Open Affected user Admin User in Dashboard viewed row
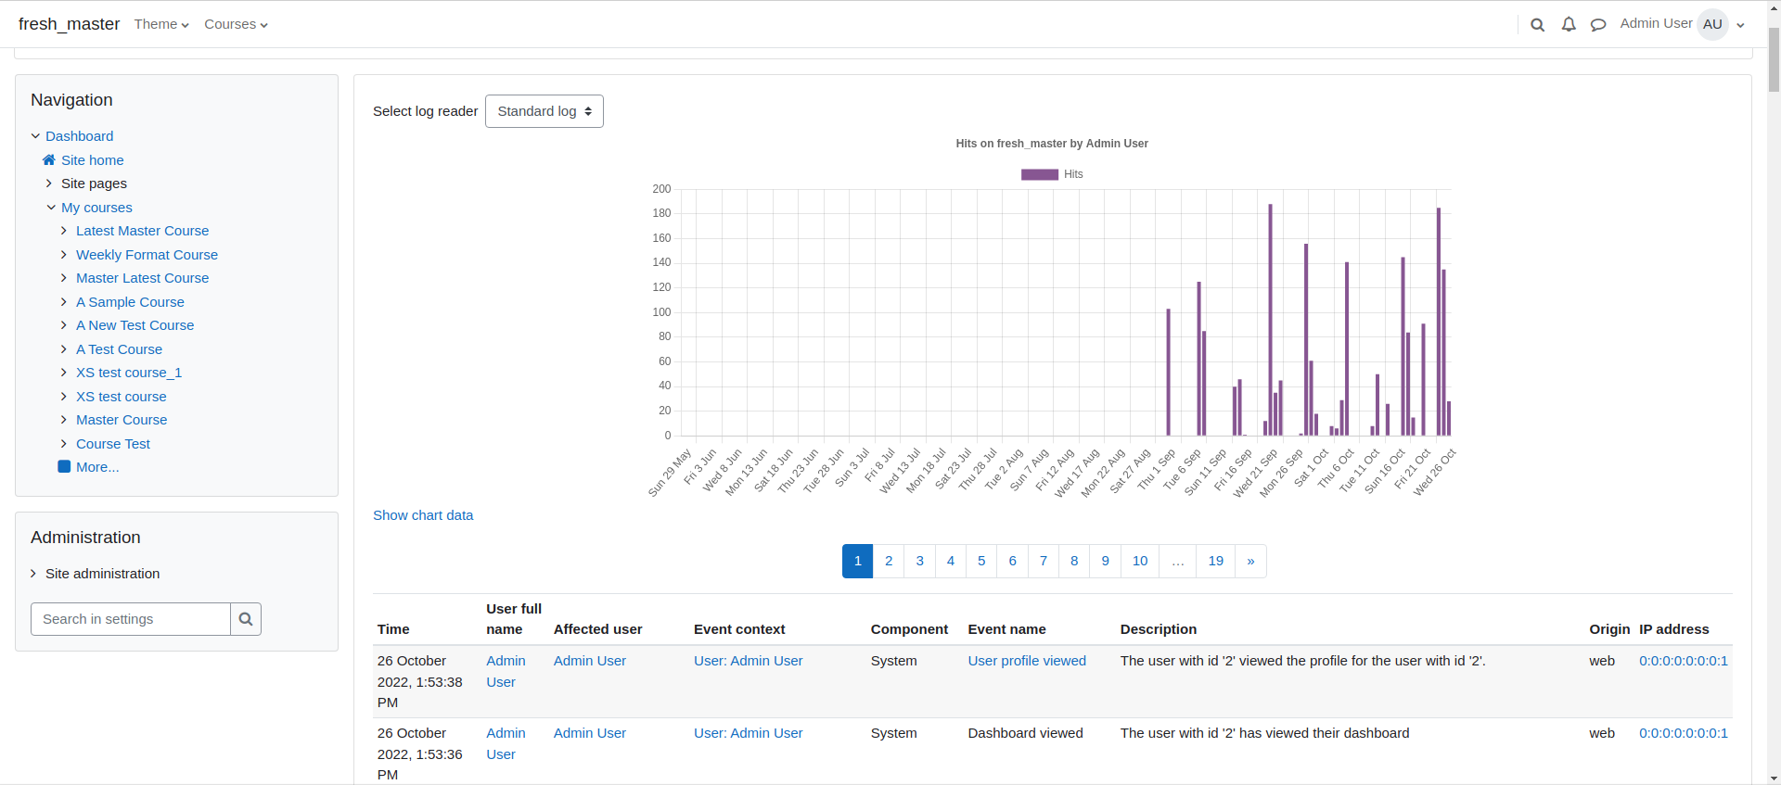 (589, 733)
